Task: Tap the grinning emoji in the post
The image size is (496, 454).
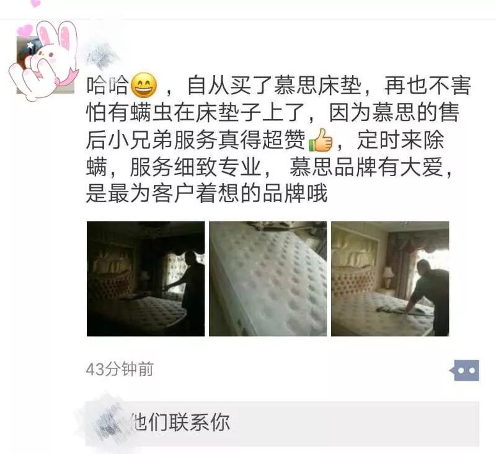Action: pyautogui.click(x=144, y=86)
